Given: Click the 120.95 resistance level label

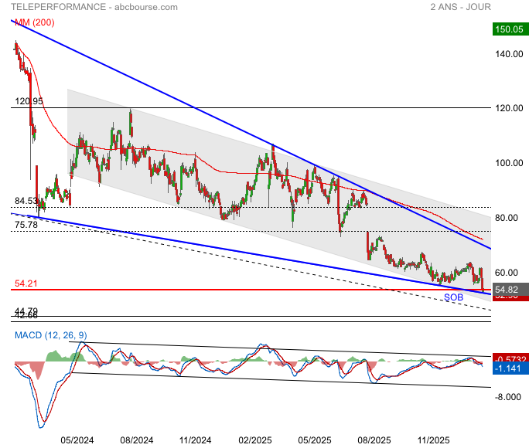Looking at the screenshot, I should tap(29, 101).
